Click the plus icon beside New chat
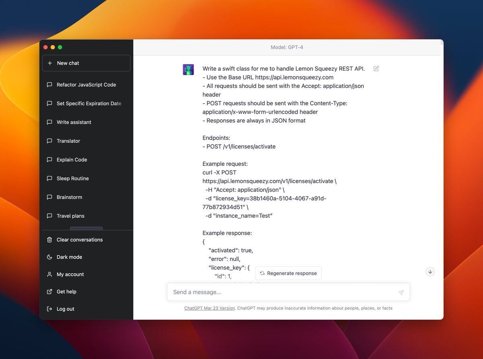483x359 pixels. [50, 63]
